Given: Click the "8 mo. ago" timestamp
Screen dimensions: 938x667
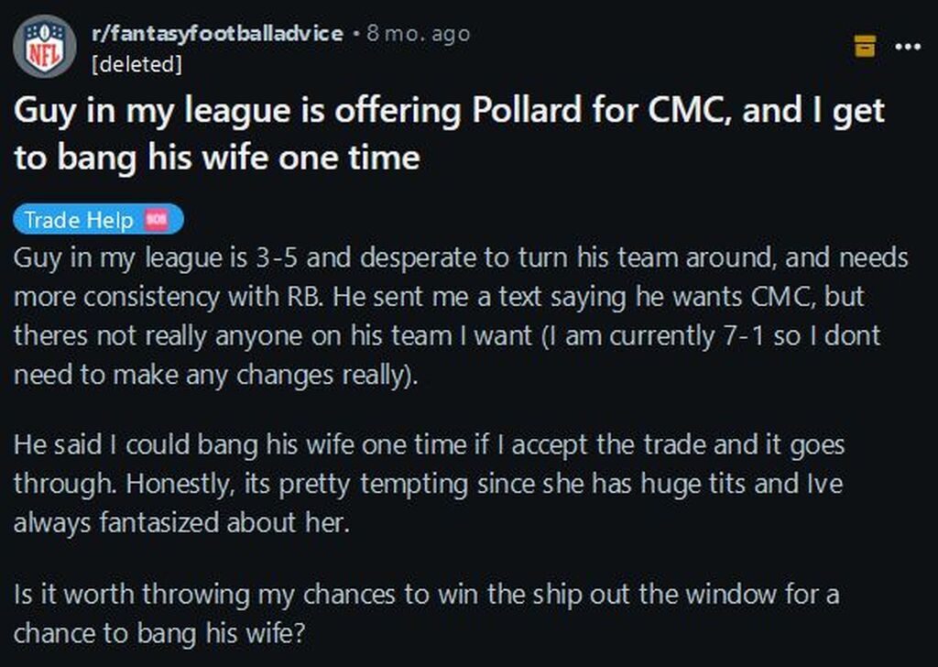Looking at the screenshot, I should 418,34.
